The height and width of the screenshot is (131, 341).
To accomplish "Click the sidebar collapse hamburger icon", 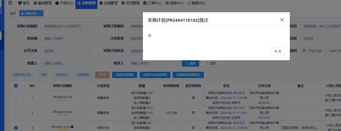I will (10, 3).
